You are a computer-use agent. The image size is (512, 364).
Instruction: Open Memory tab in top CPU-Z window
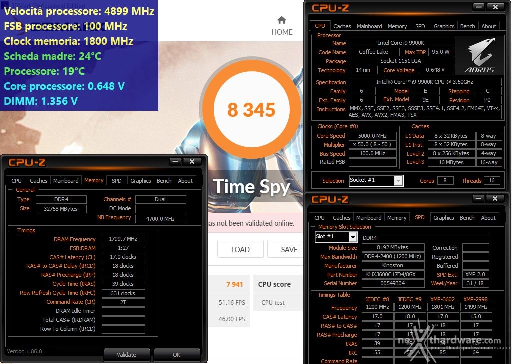[397, 26]
